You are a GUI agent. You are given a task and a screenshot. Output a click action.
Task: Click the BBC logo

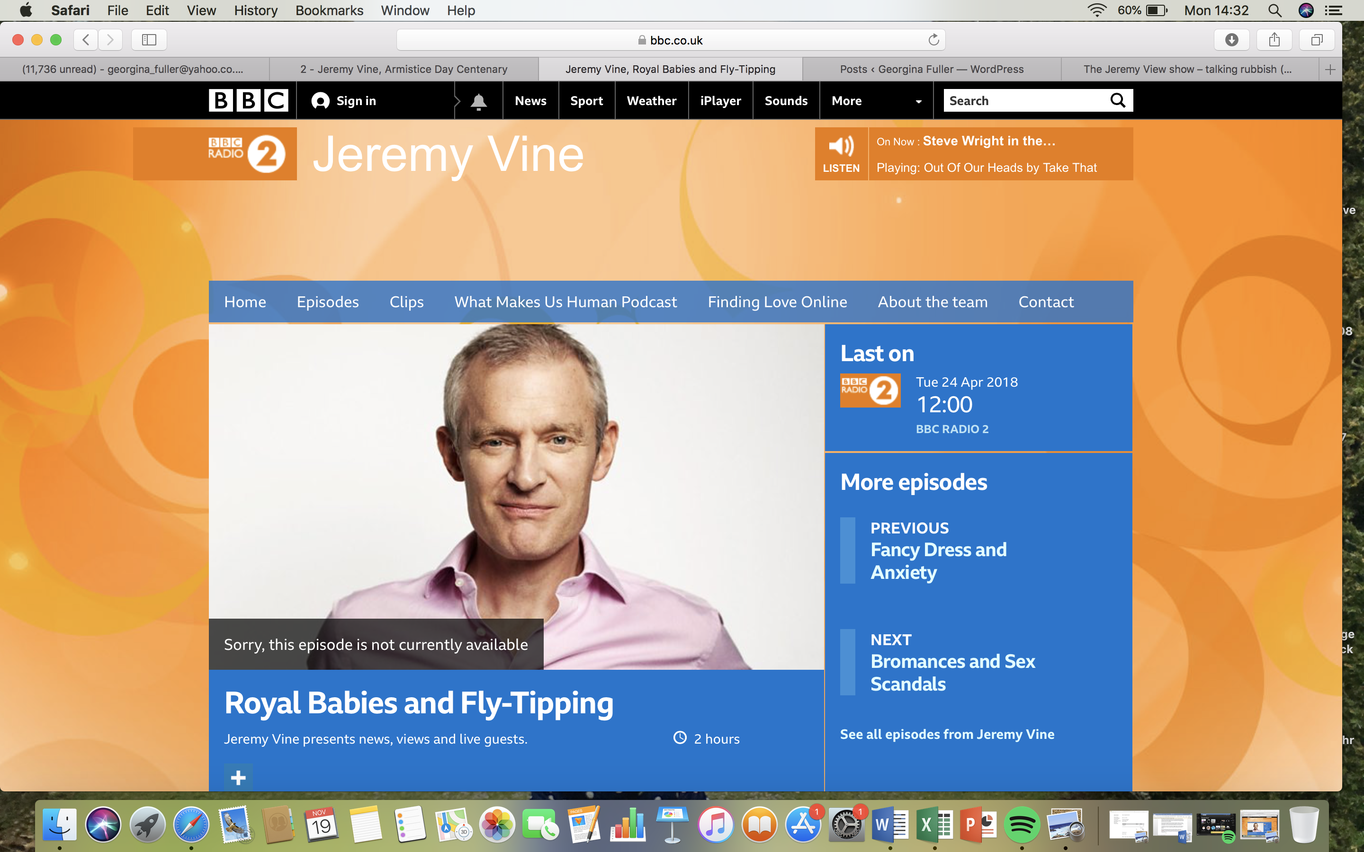tap(249, 100)
